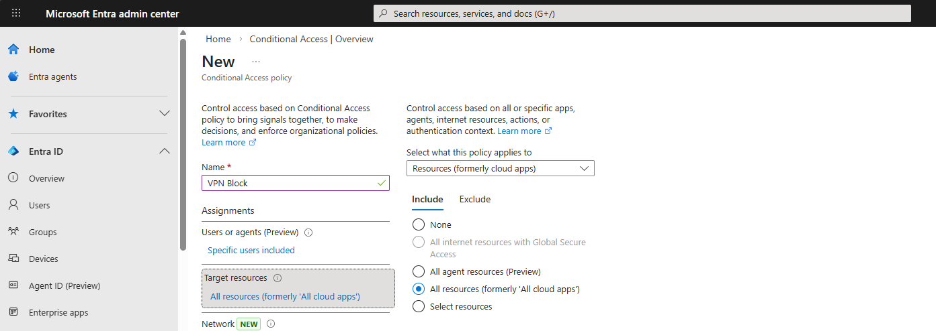
Task: Open the app launcher waffle icon
Action: [16, 13]
